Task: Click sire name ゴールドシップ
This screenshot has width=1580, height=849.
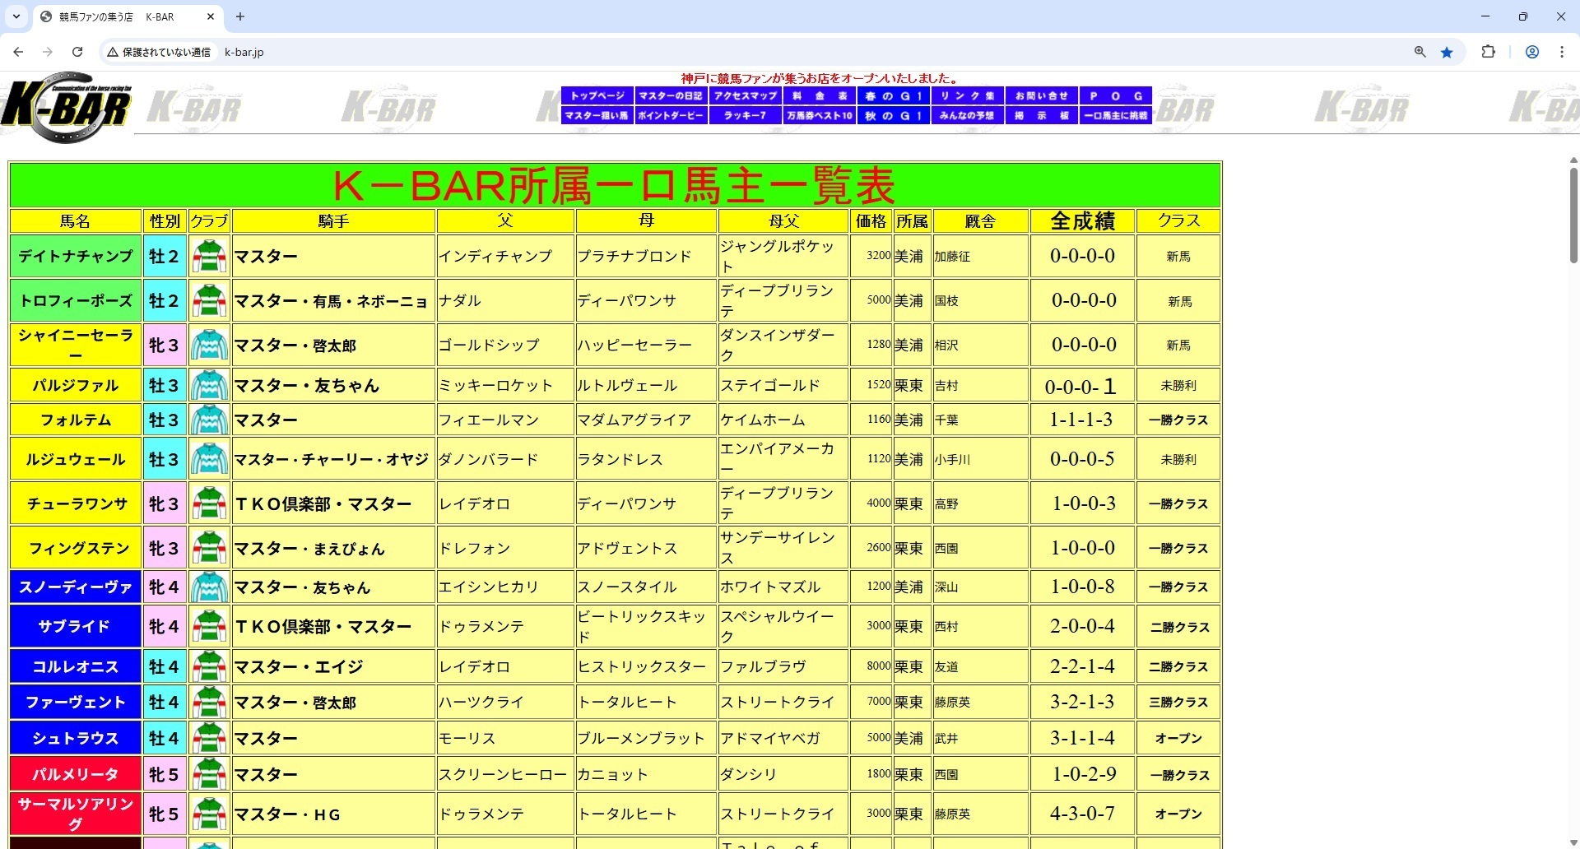Action: (489, 345)
